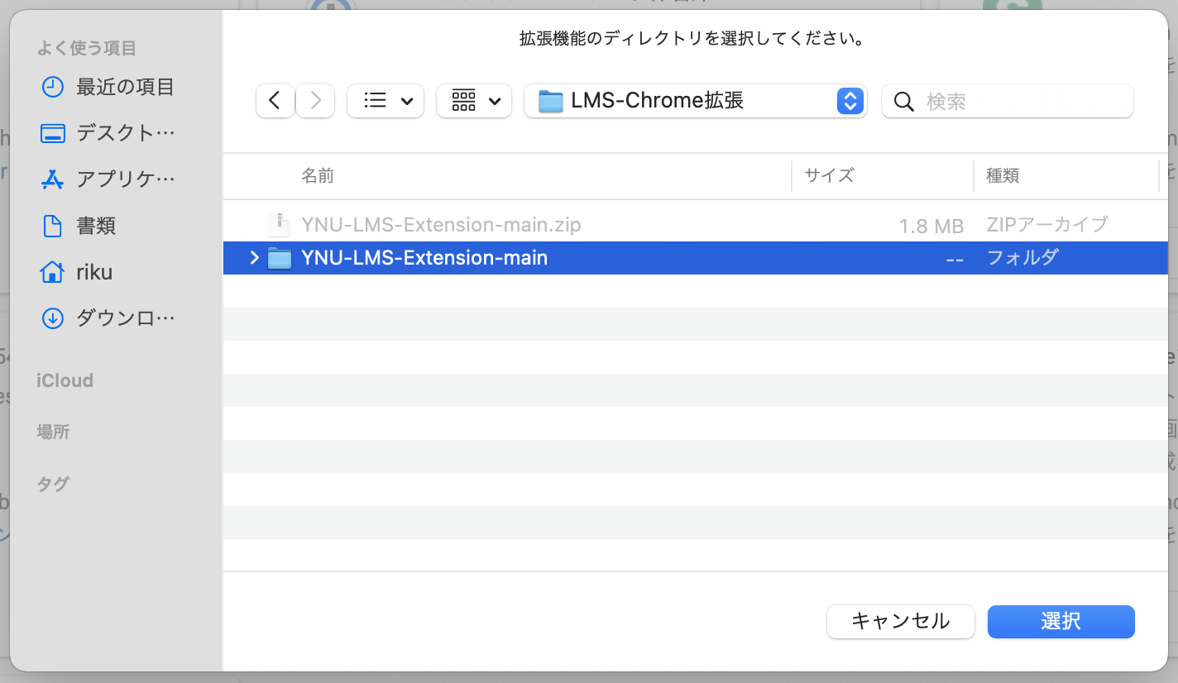The width and height of the screenshot is (1178, 683).
Task: Click the grid group view icon
Action: (x=464, y=101)
